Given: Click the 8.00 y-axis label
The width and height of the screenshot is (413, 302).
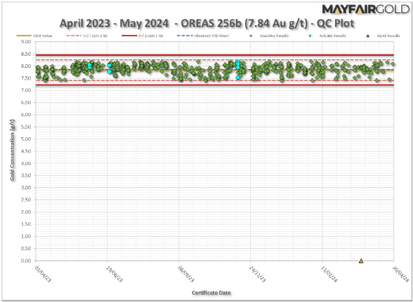Looking at the screenshot, I should [x=26, y=66].
